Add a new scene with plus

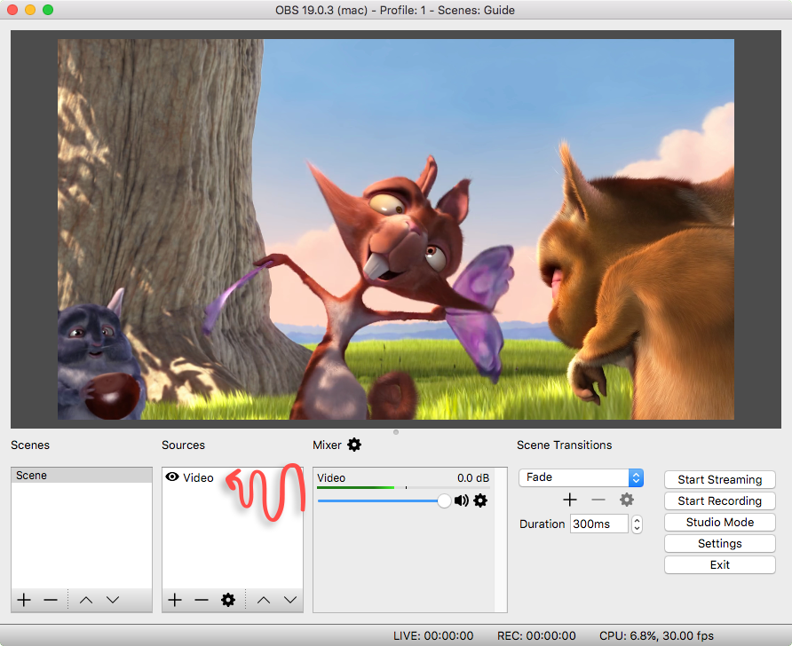tap(24, 600)
